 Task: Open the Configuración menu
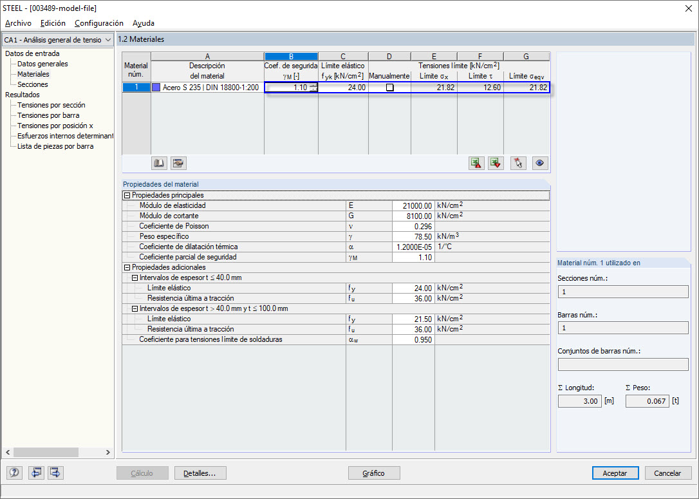99,23
